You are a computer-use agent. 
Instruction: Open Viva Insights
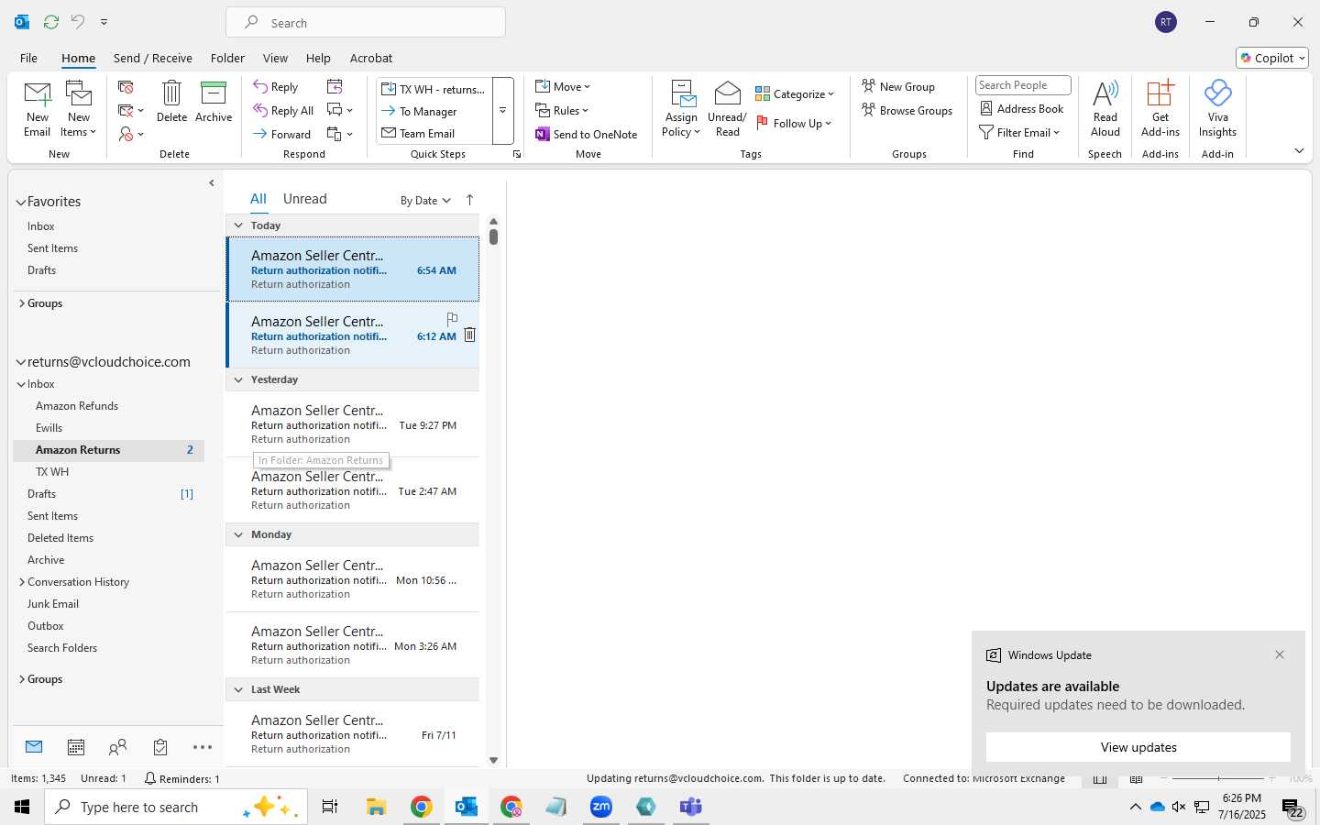[x=1217, y=108]
